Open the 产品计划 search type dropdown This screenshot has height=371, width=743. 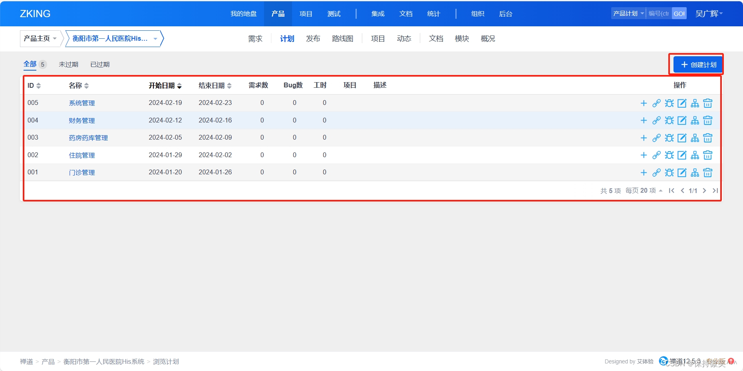(x=628, y=14)
